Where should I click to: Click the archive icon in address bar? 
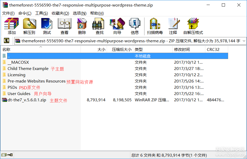(18, 41)
